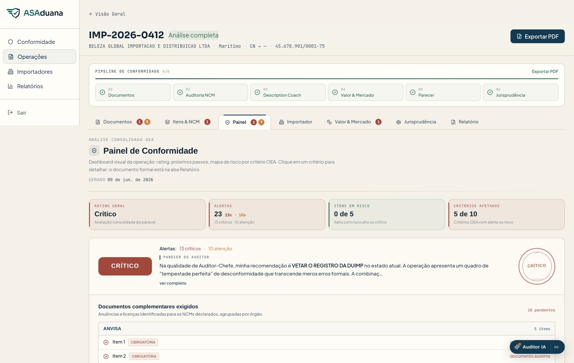Select the Jurisprudência pipeline step
The width and height of the screenshot is (574, 363).
coord(520,92)
